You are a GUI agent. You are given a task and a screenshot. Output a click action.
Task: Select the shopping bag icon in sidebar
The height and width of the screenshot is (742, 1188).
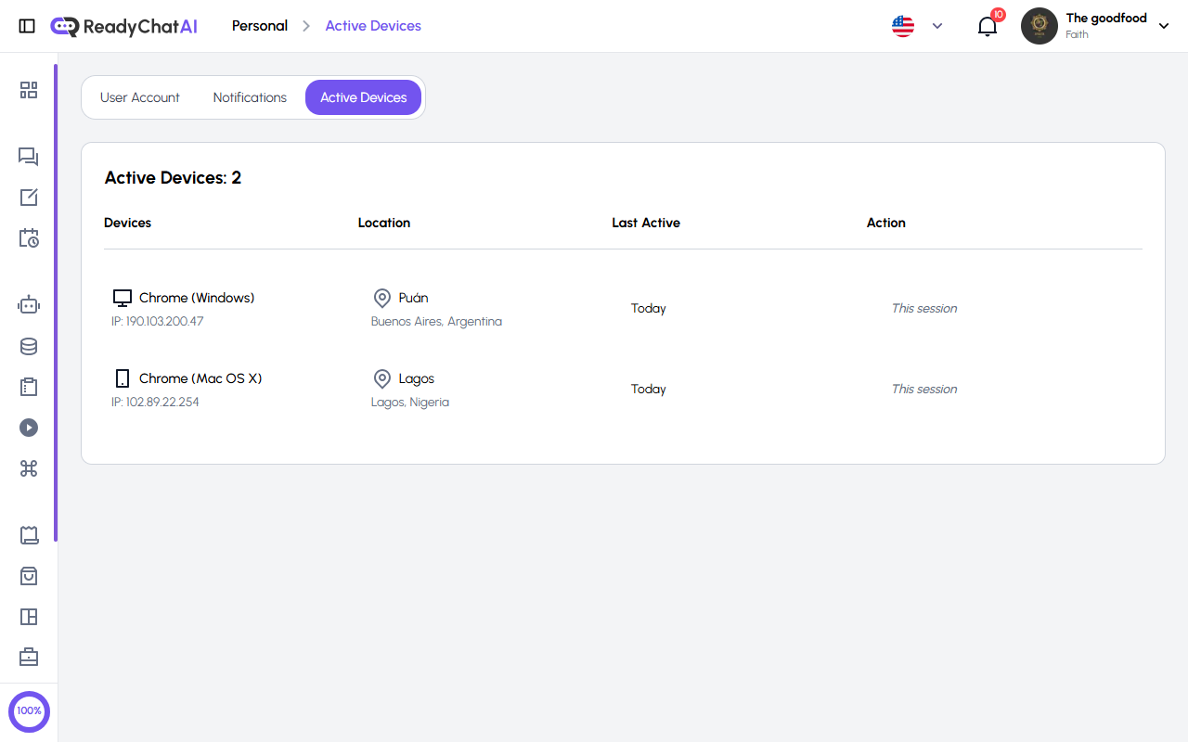(29, 576)
